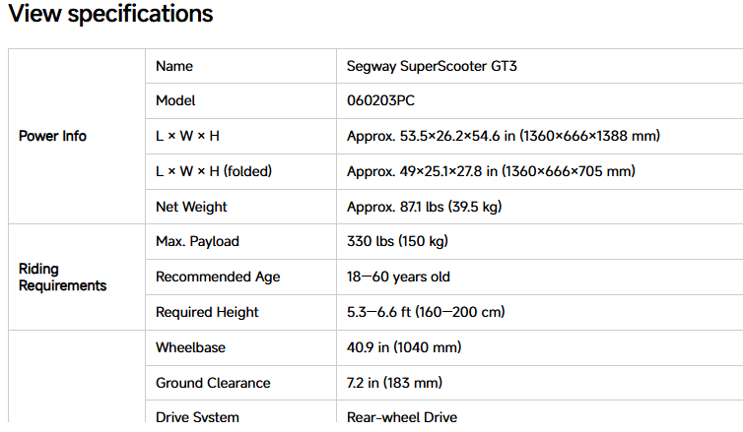743x432 pixels.
Task: Select the L × W × H (folded) label
Action: click(x=214, y=171)
